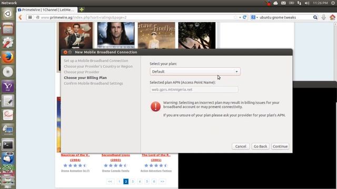Open the sound volume indicator
The width and height of the screenshot is (337, 189).
(307, 3)
